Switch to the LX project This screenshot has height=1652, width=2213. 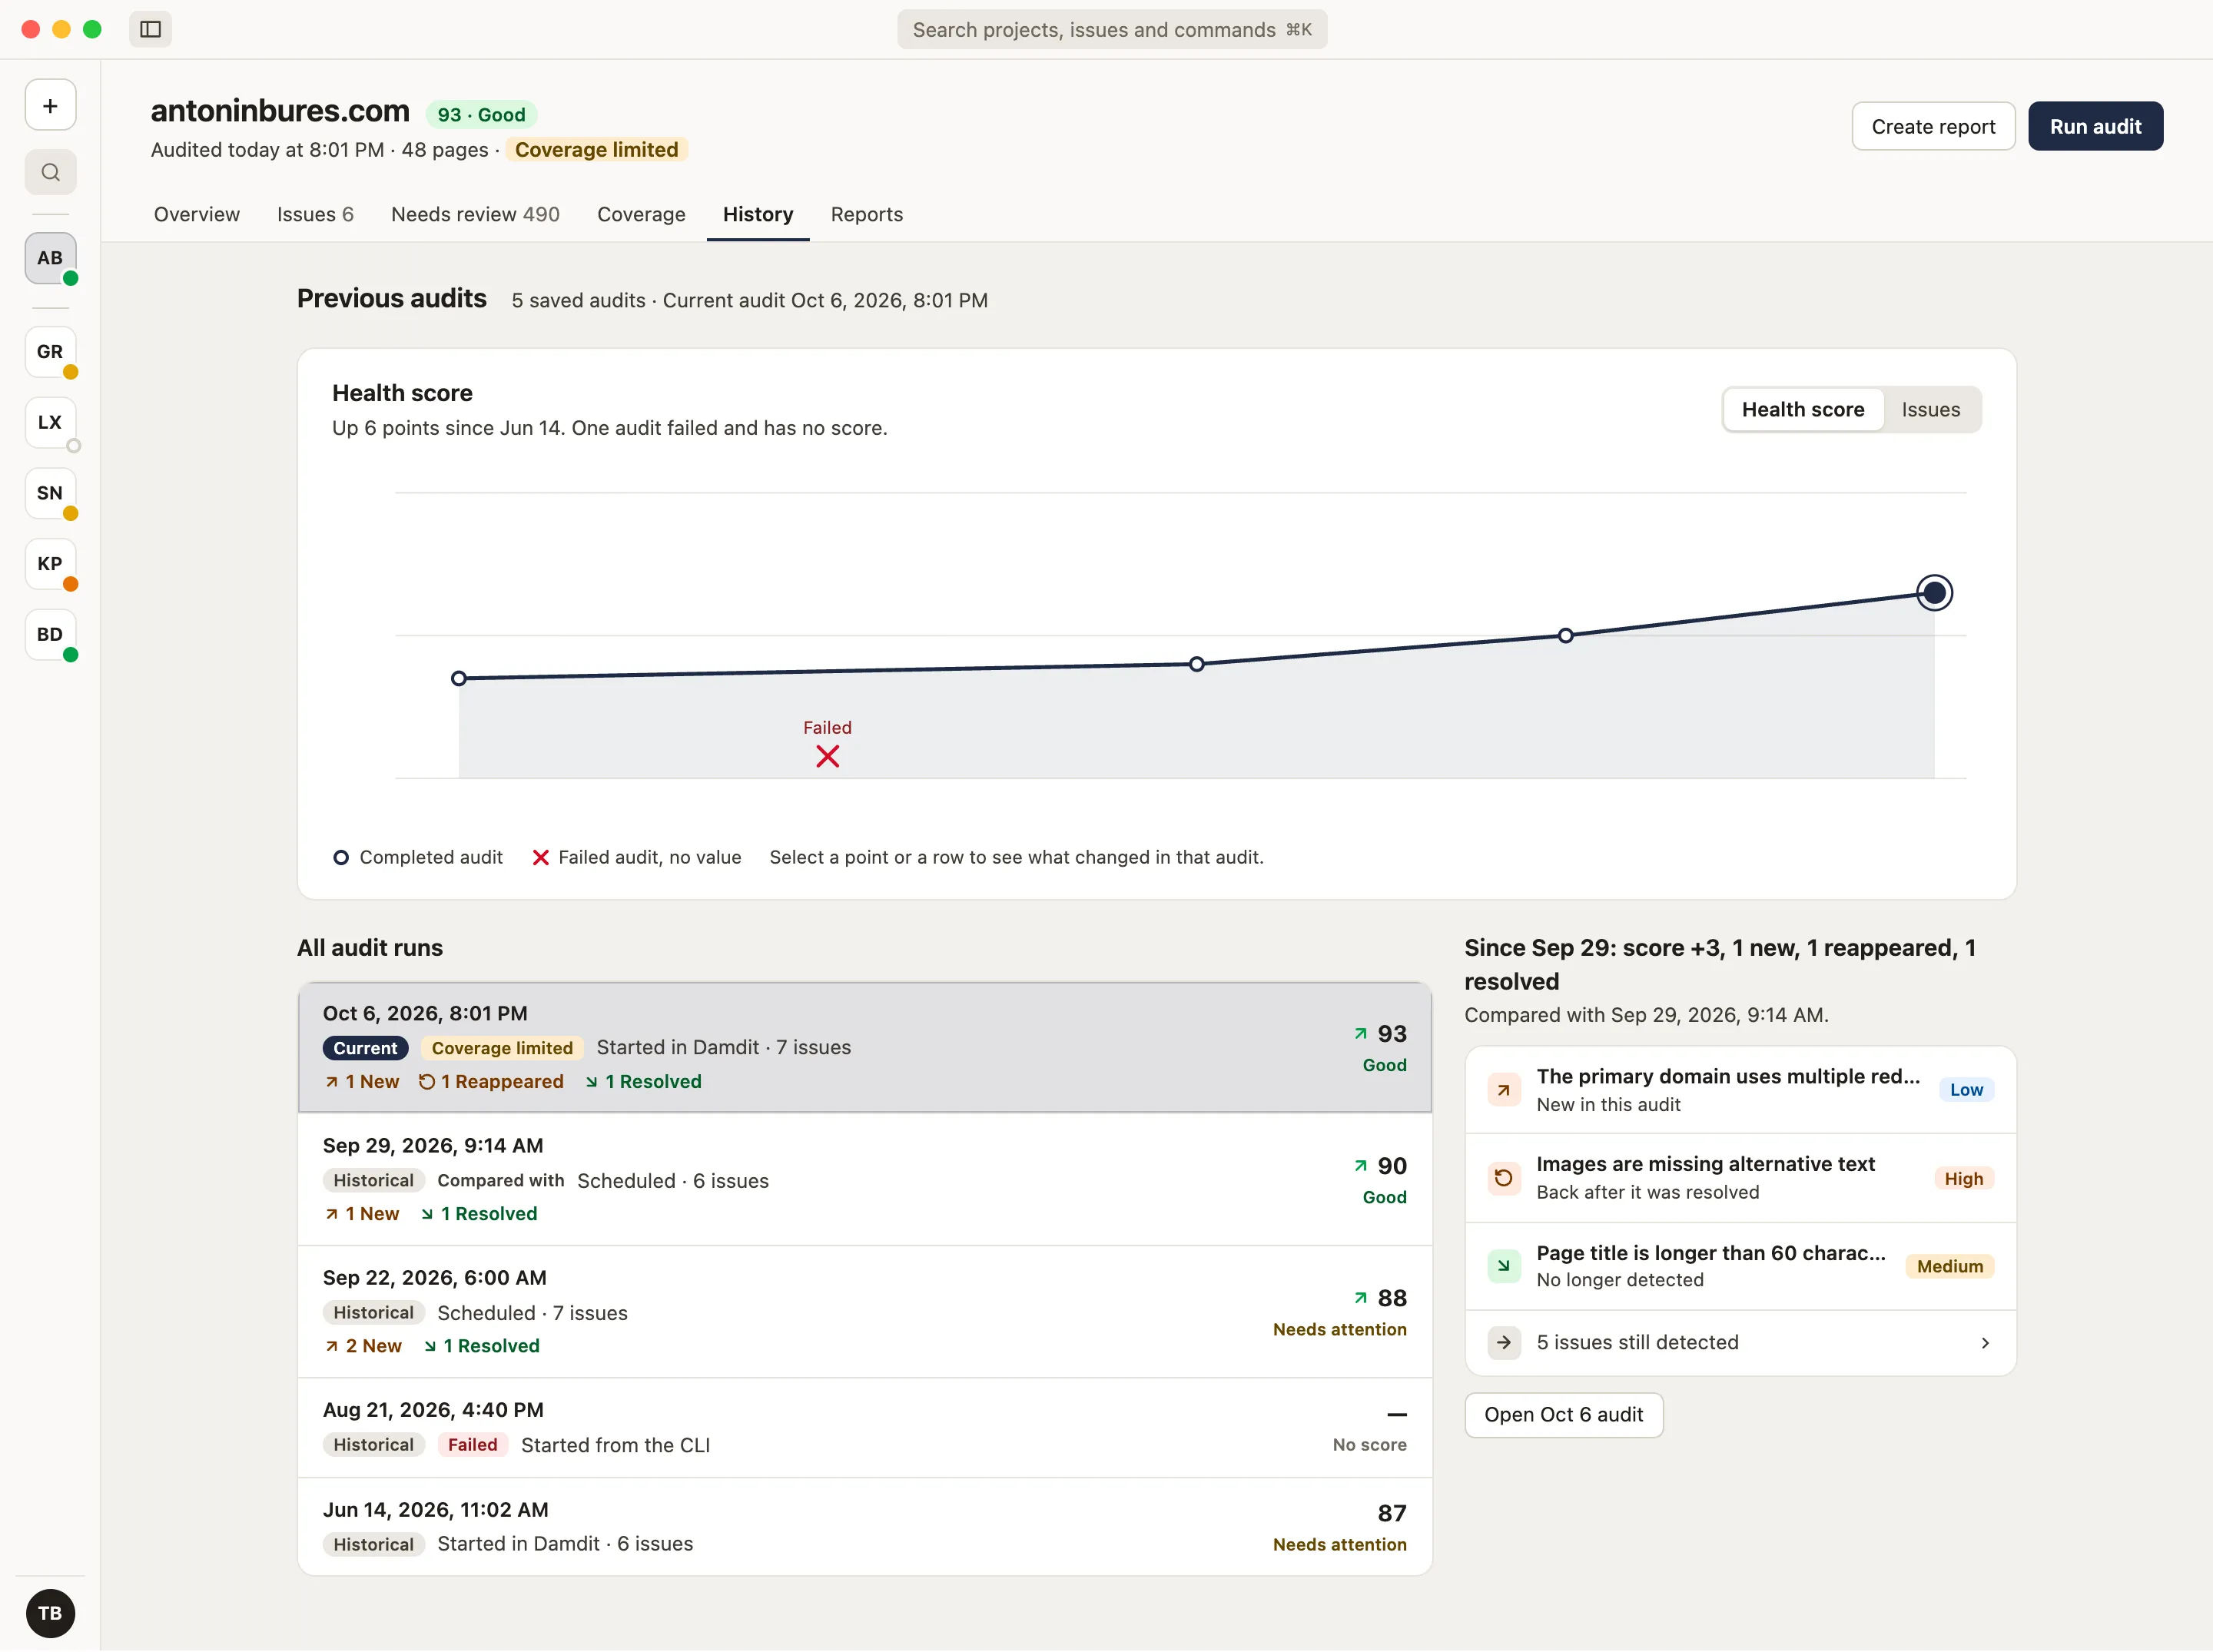pos(50,422)
